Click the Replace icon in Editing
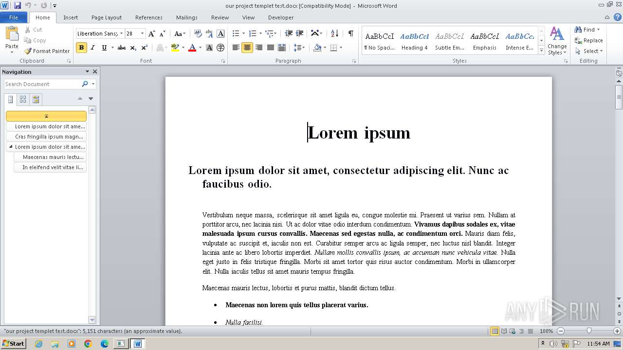623x350 pixels. click(588, 40)
